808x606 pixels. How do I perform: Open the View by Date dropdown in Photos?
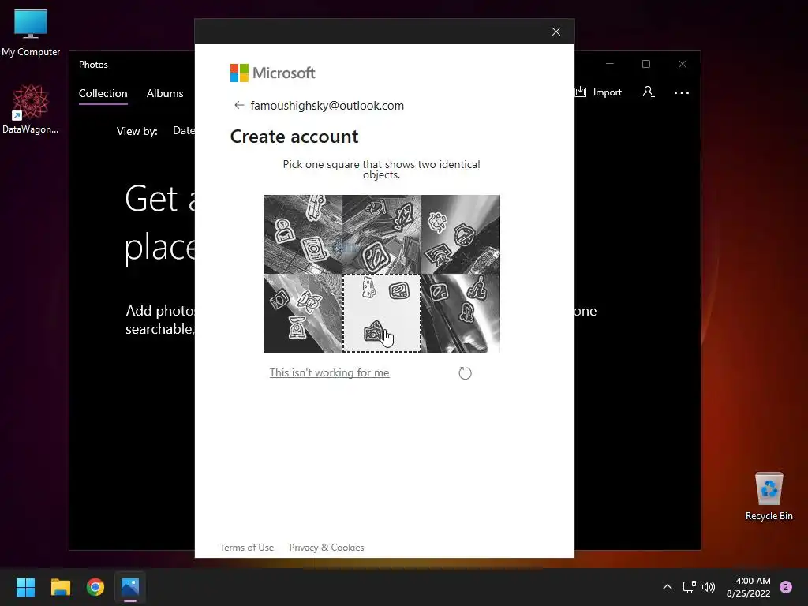tap(183, 131)
